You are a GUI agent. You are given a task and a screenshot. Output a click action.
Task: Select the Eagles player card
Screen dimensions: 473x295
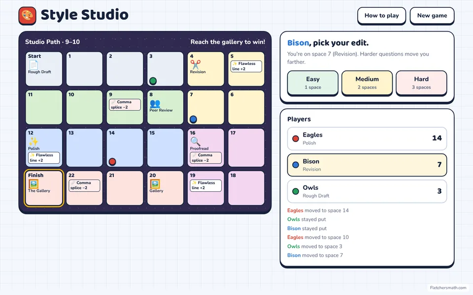[x=367, y=139]
